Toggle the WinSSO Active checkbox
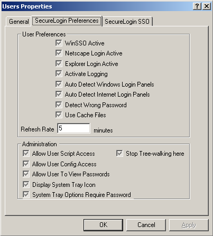Image resolution: width=213 pixels, height=236 pixels. point(59,43)
